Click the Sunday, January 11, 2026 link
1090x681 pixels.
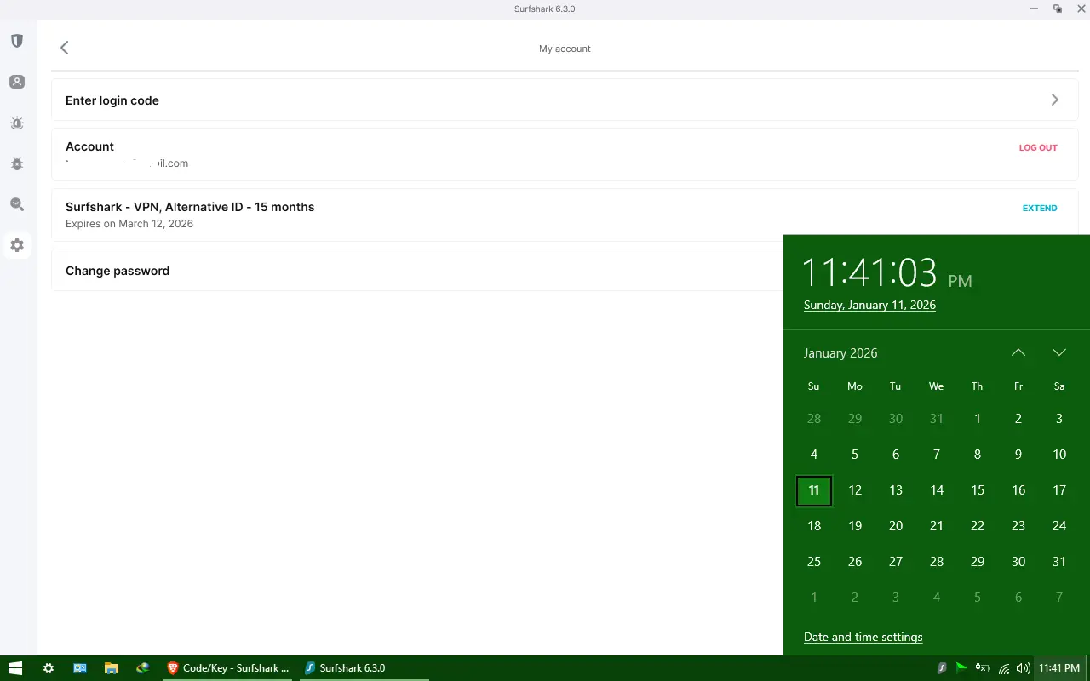point(869,305)
